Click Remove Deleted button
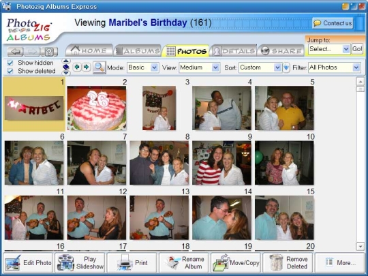Screen dimensions: 368x276 click(x=288, y=262)
